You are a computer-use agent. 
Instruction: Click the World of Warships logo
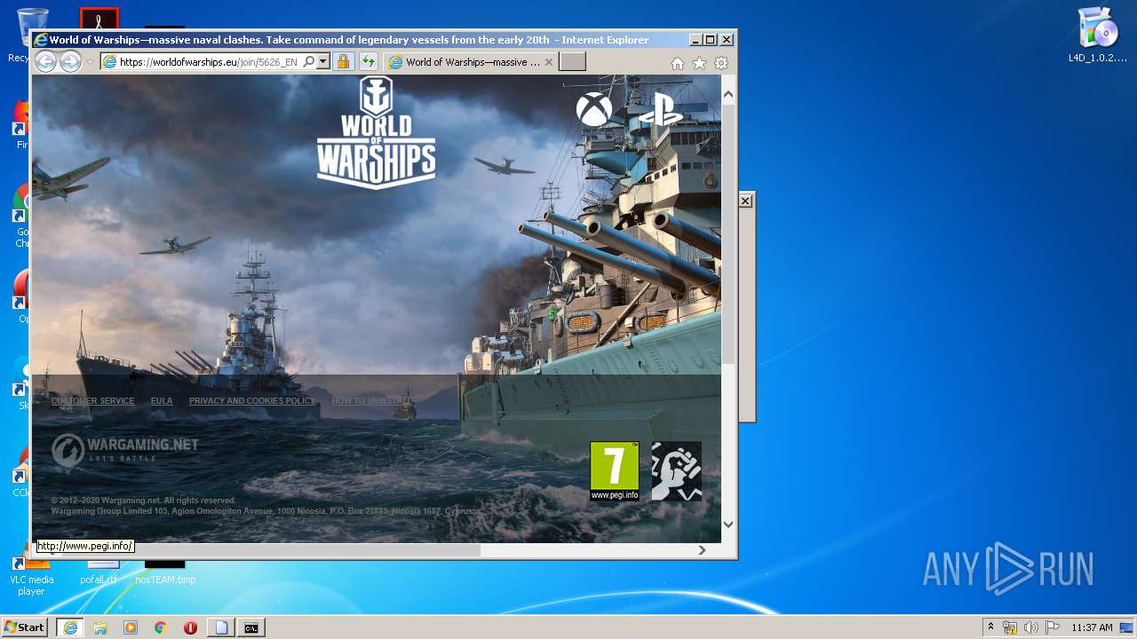click(x=376, y=132)
